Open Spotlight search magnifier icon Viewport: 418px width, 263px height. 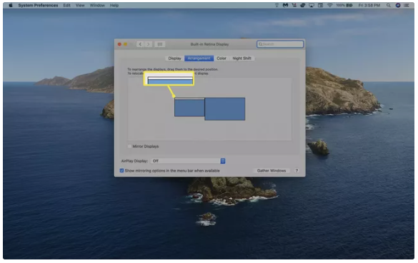click(x=389, y=5)
